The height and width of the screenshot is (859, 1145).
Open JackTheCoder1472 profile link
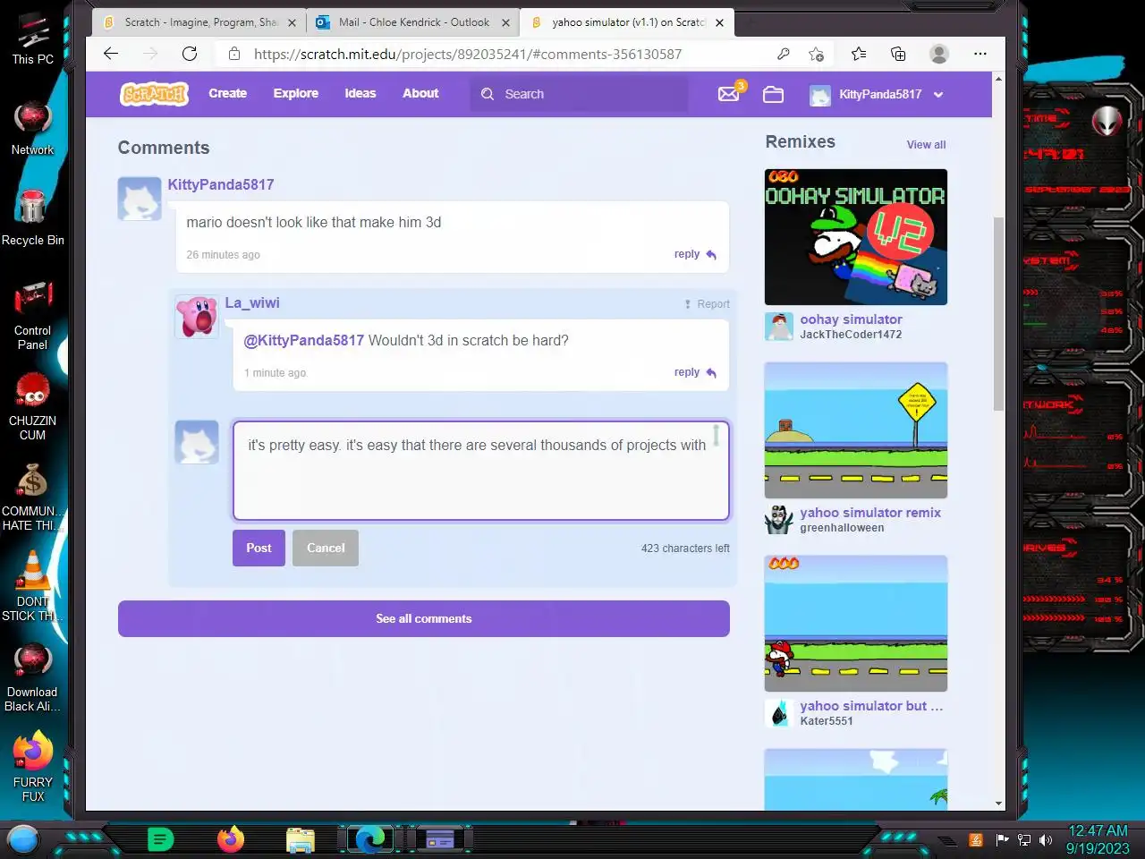pos(851,335)
